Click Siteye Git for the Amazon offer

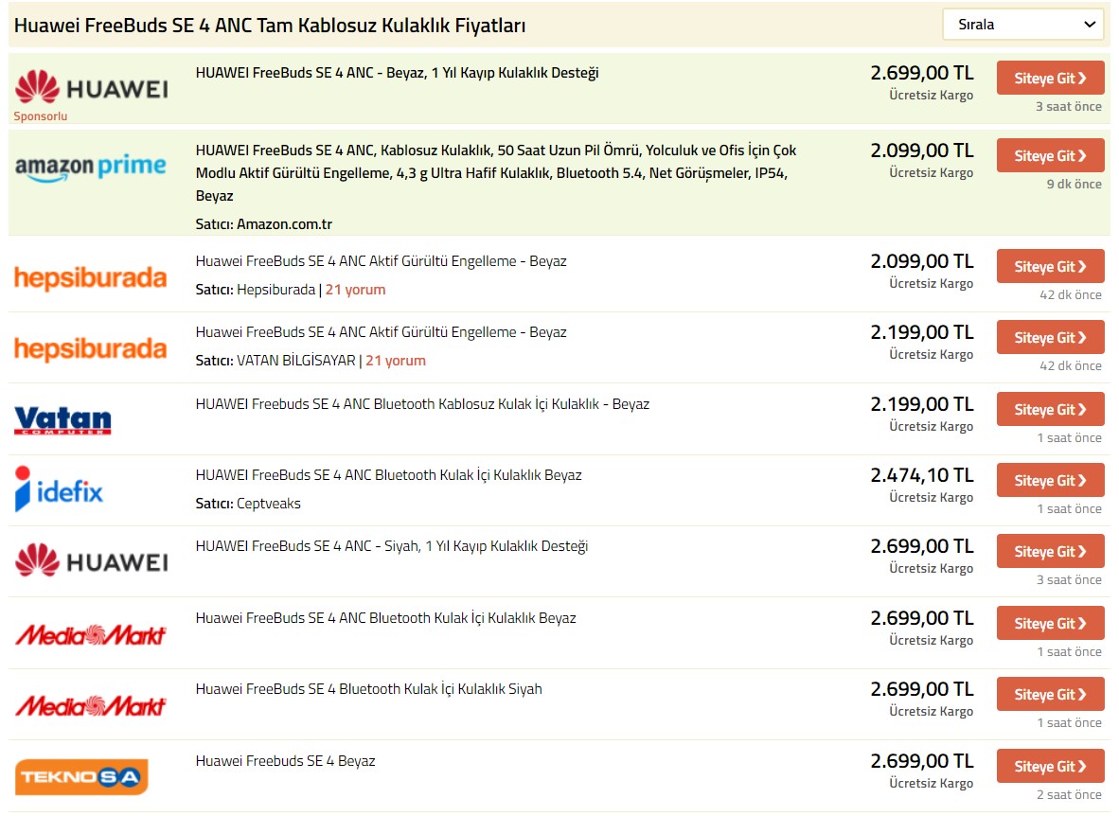(1051, 155)
